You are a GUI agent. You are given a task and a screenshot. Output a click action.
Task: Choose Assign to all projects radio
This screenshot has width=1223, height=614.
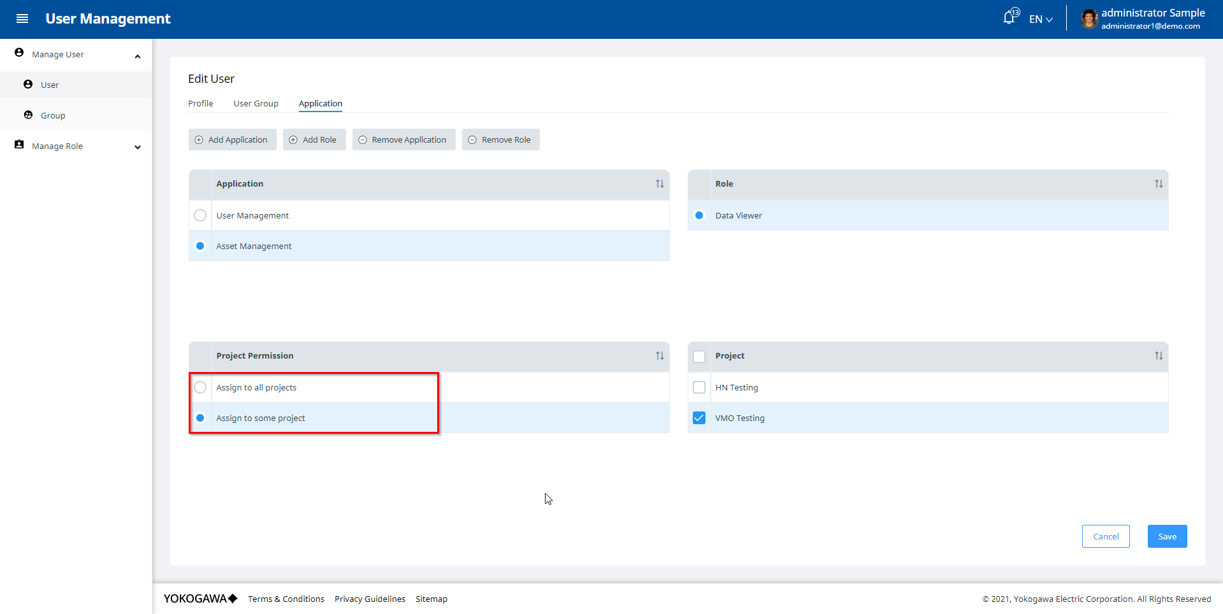pyautogui.click(x=200, y=387)
